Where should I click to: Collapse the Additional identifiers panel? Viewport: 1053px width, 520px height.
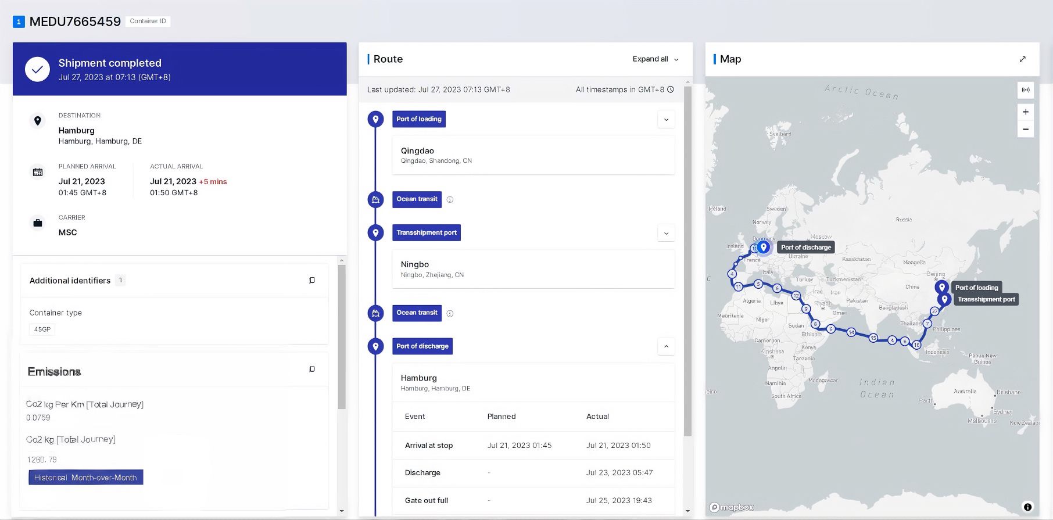coord(312,280)
